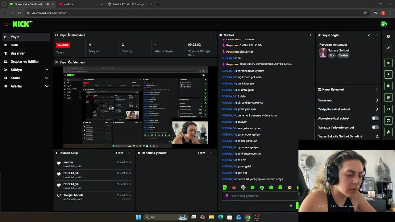Open external link for Yapay Zeka ile Sohbet Denetimi
The image size is (395, 222).
(377, 136)
